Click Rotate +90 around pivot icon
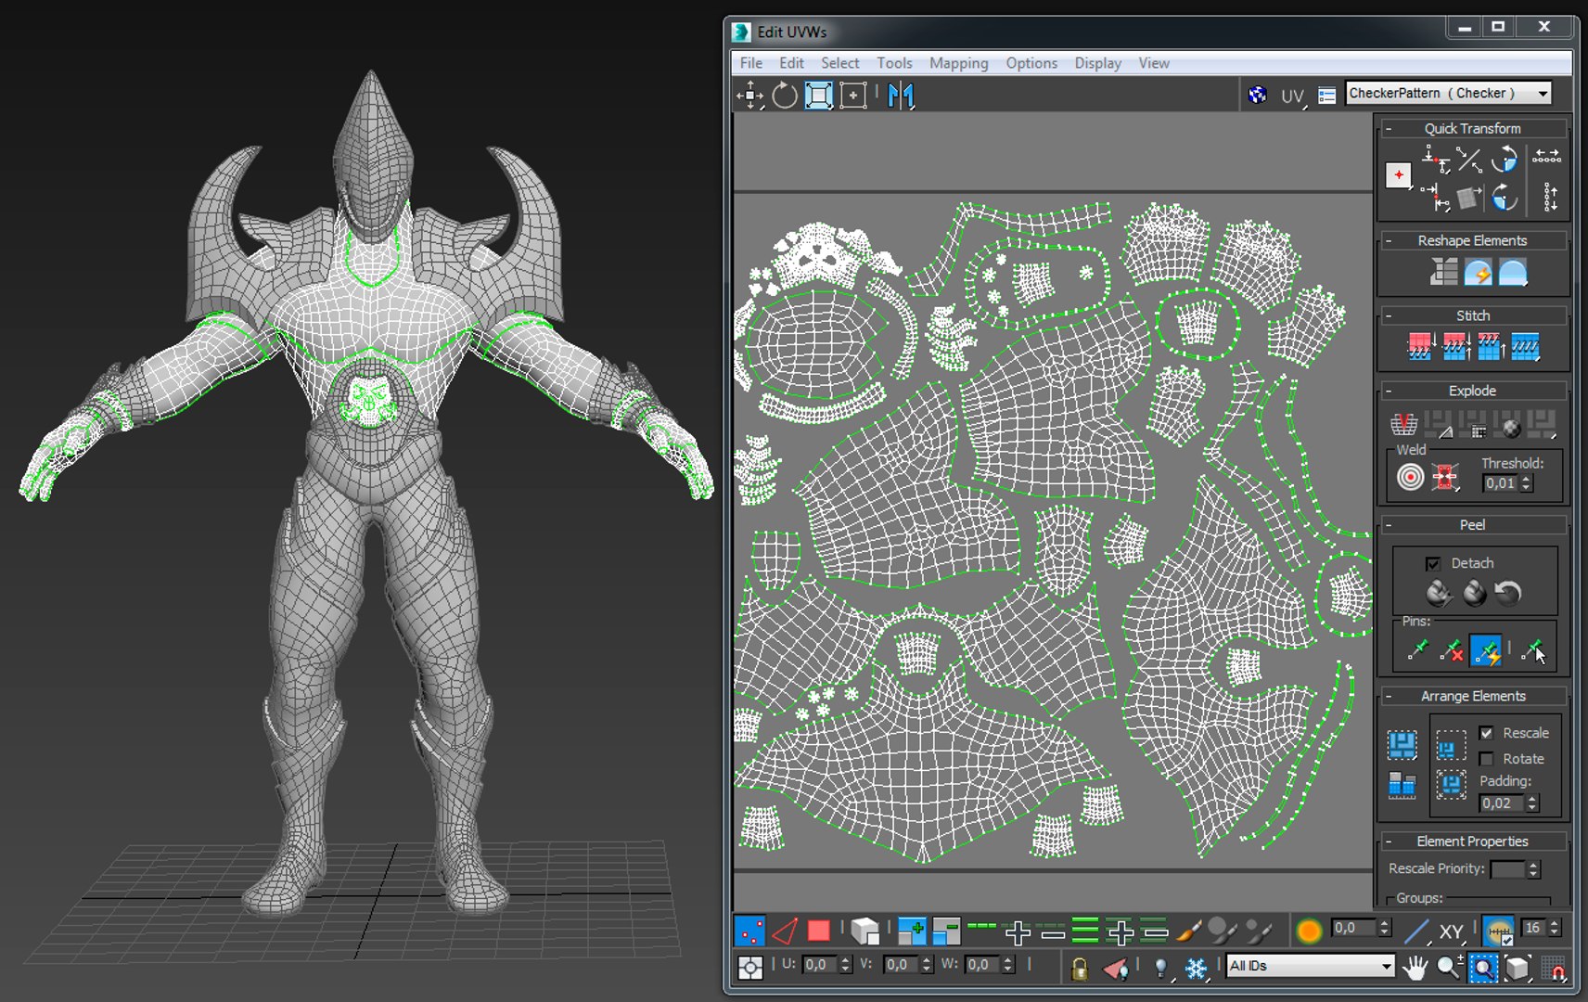 [1505, 161]
